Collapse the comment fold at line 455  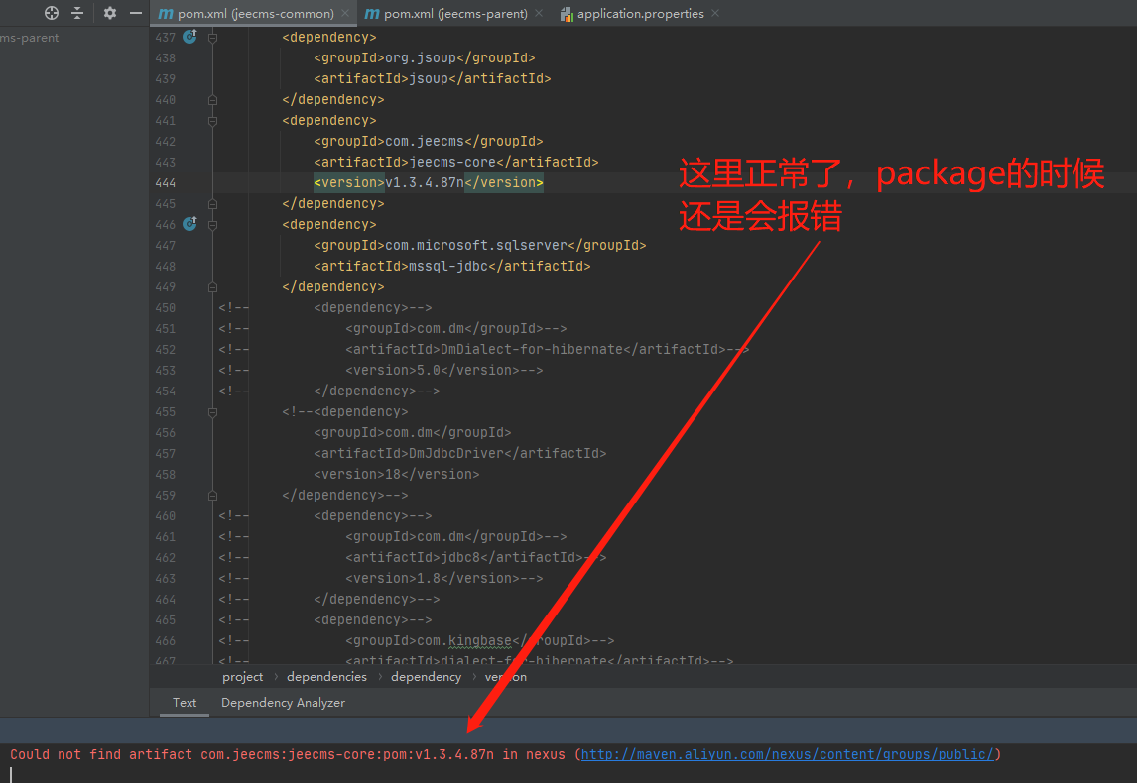[x=213, y=412]
